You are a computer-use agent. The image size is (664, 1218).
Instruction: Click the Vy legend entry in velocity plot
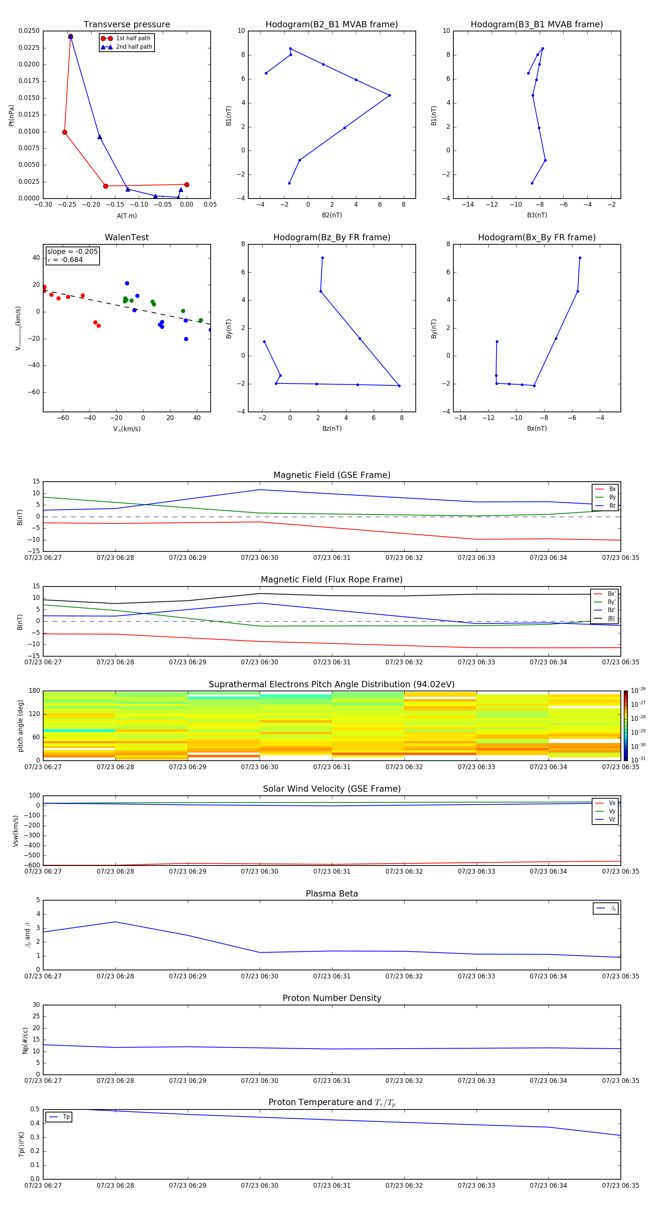[605, 811]
